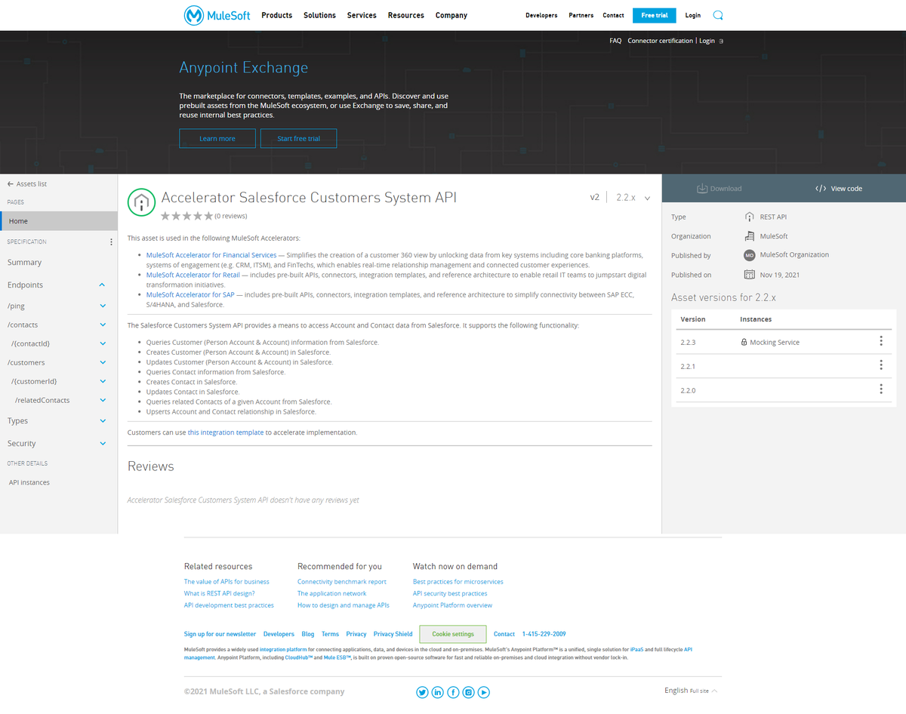The image size is (906, 714).
Task: Open options menu for version 2.2.0
Action: pyautogui.click(x=881, y=389)
